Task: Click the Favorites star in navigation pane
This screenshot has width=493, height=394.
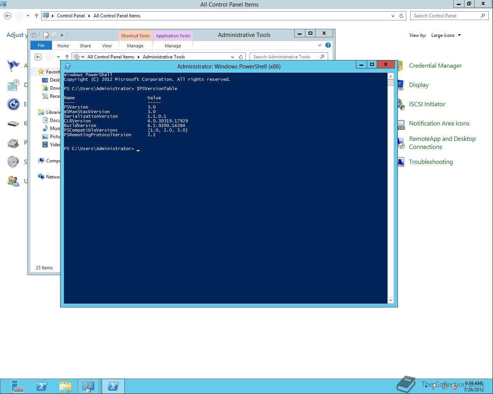Action: 41,72
